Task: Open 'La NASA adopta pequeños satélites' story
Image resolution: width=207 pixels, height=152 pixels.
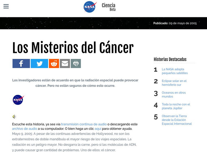Action: pyautogui.click(x=174, y=71)
